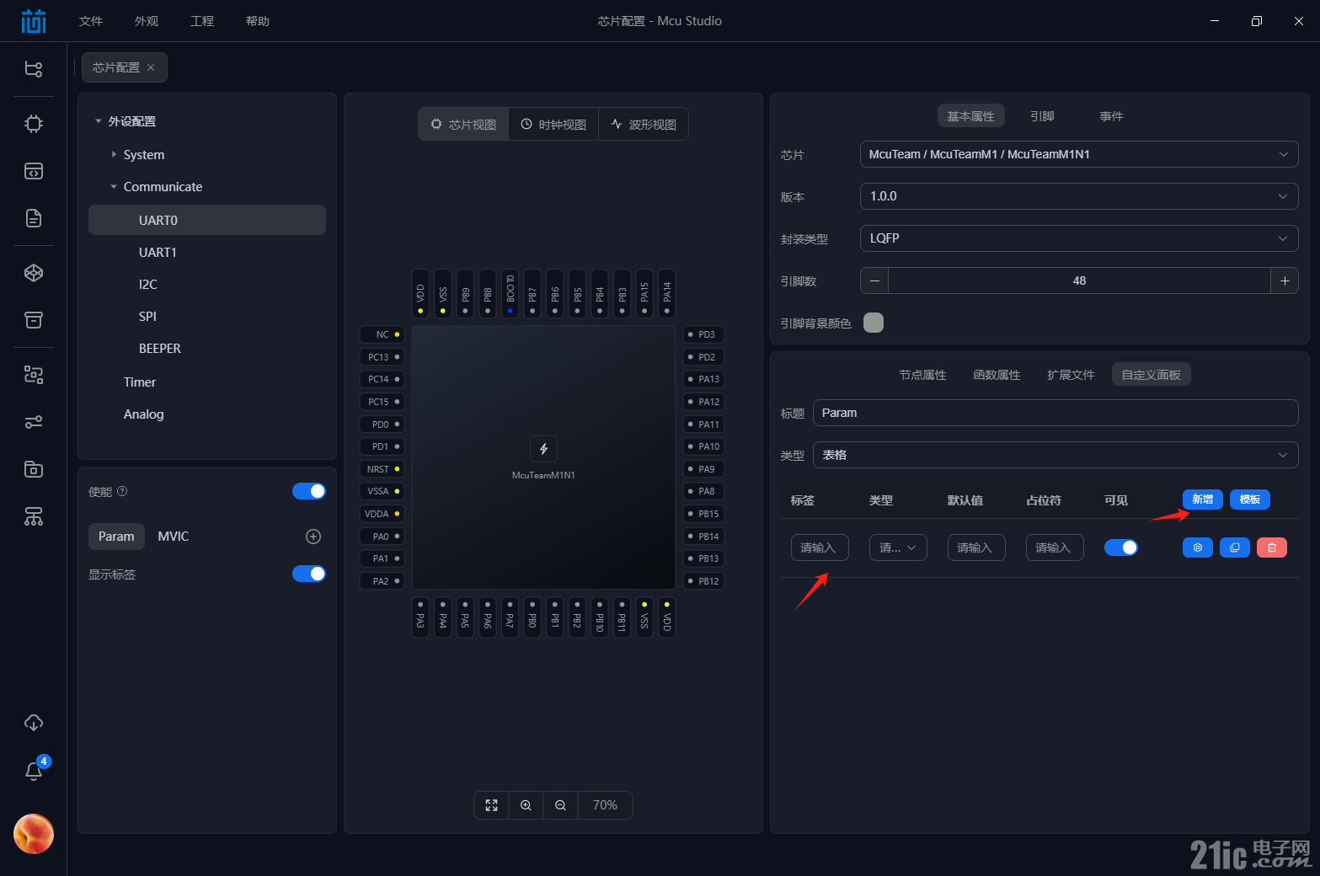Collapse the 外设配置 tree node
This screenshot has width=1320, height=876.
click(x=99, y=121)
